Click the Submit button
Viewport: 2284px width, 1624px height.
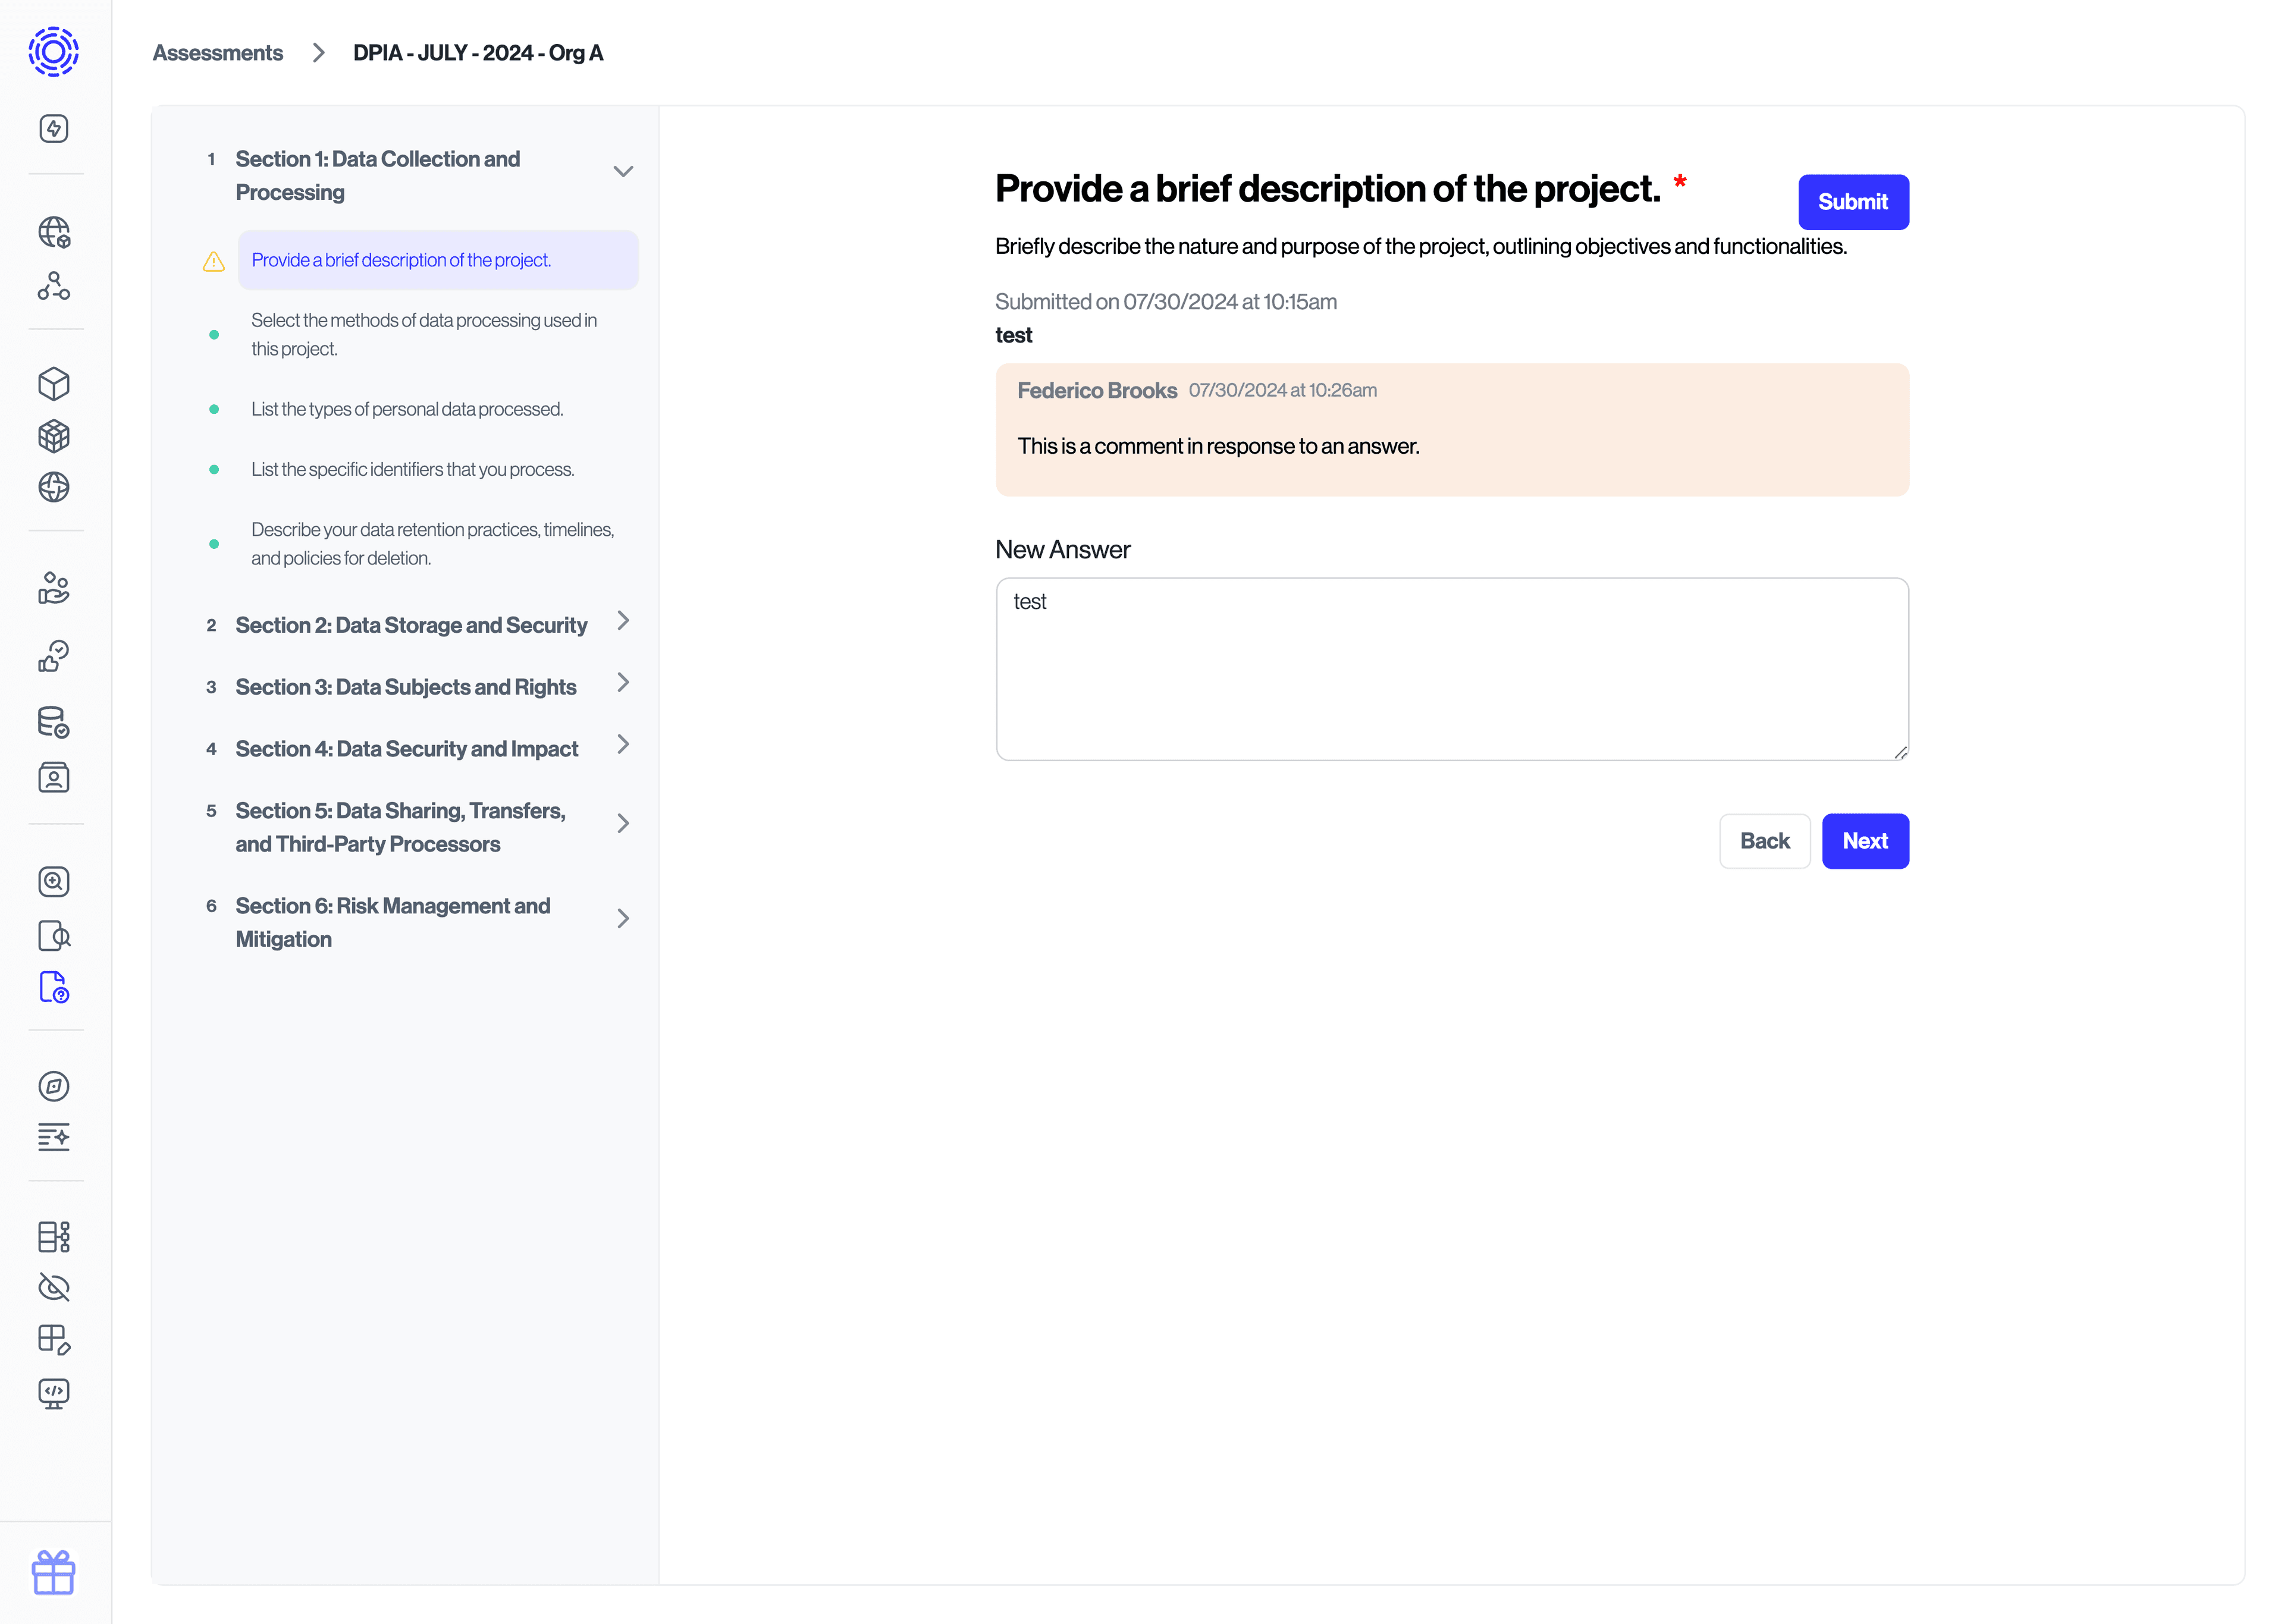pyautogui.click(x=1852, y=202)
